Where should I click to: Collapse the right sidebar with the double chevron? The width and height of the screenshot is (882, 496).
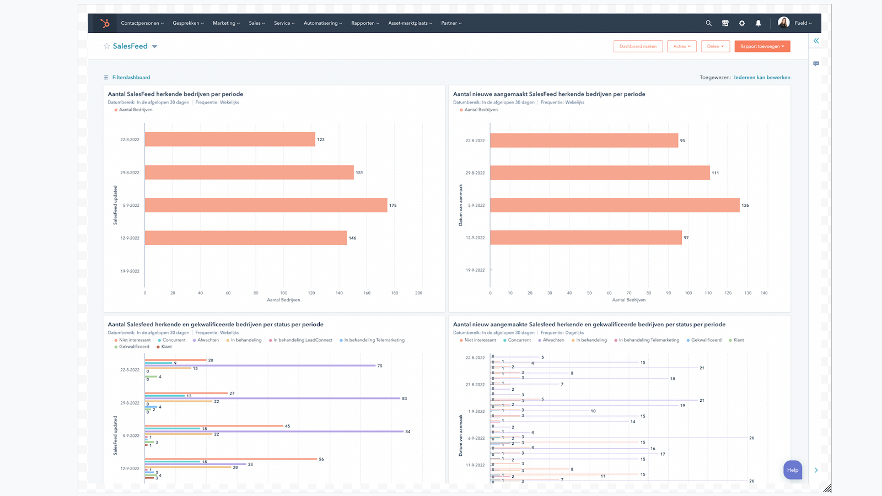(816, 41)
